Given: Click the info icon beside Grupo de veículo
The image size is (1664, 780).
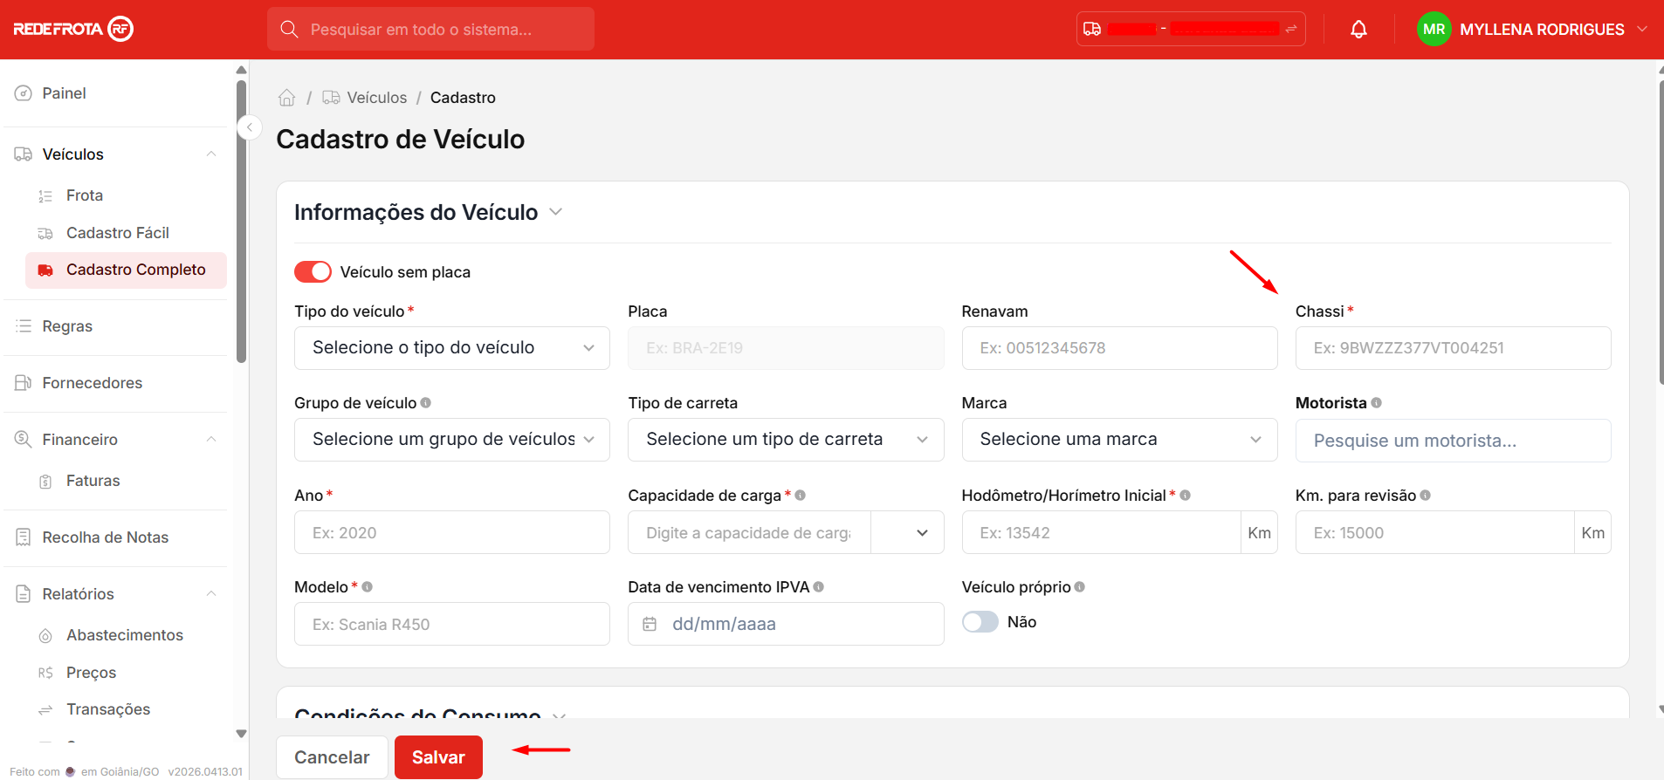Looking at the screenshot, I should tap(426, 403).
